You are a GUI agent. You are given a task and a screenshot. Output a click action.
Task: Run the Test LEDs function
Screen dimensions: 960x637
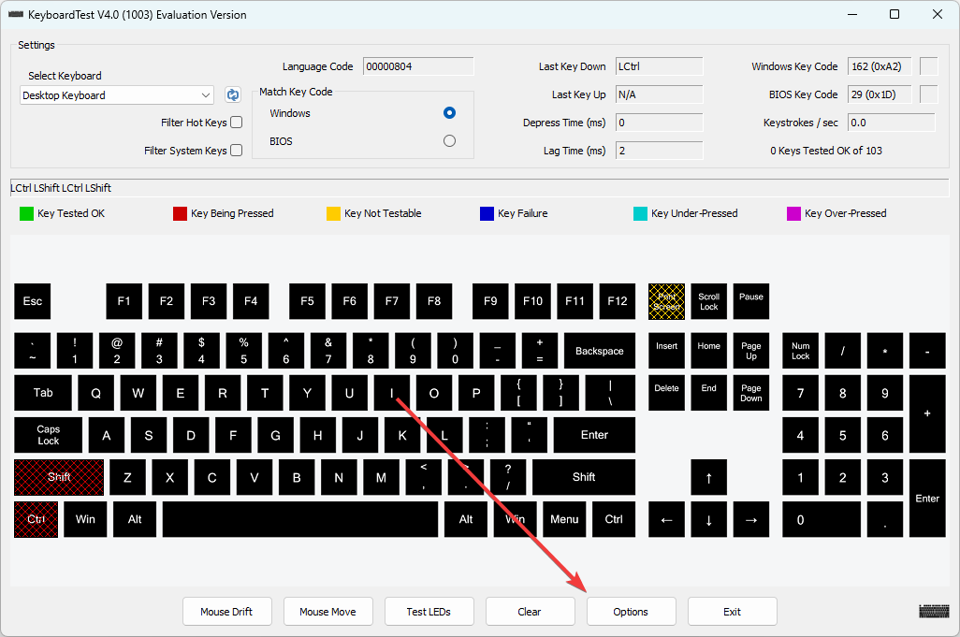tap(429, 611)
